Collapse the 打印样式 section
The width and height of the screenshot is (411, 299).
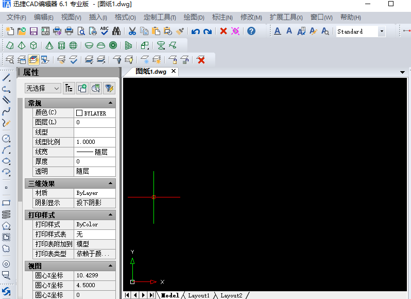[x=110, y=215]
